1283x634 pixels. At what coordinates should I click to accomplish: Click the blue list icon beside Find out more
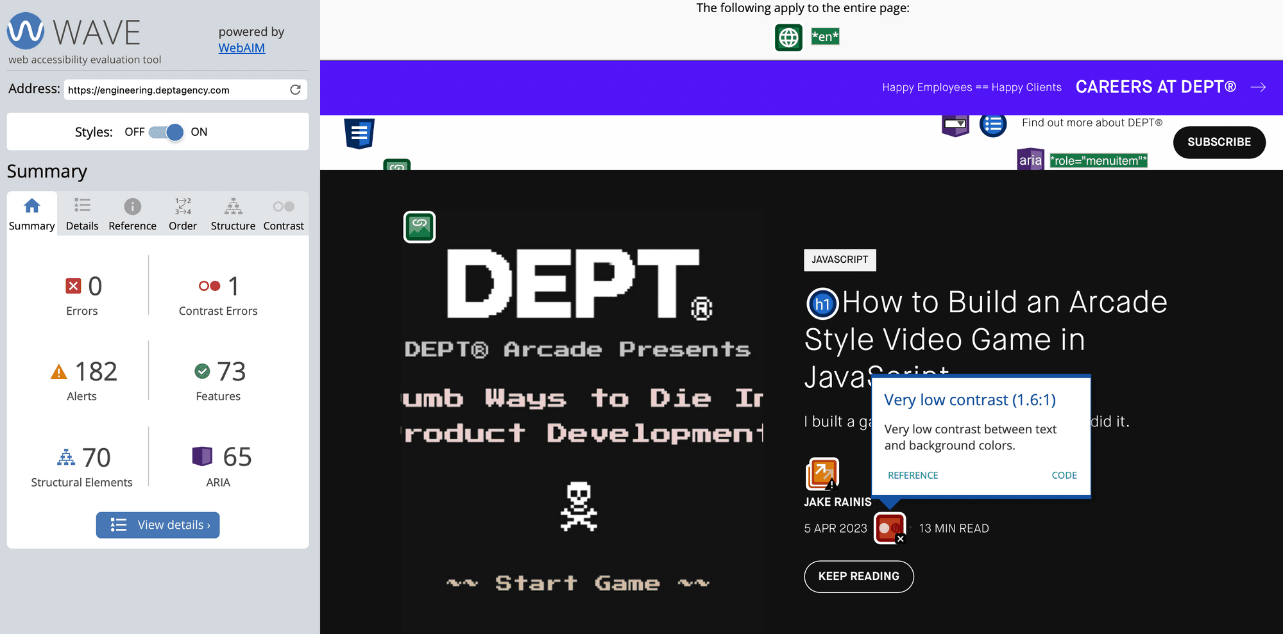[993, 124]
